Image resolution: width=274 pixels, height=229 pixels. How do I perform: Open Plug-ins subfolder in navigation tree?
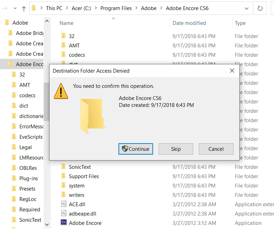28,178
